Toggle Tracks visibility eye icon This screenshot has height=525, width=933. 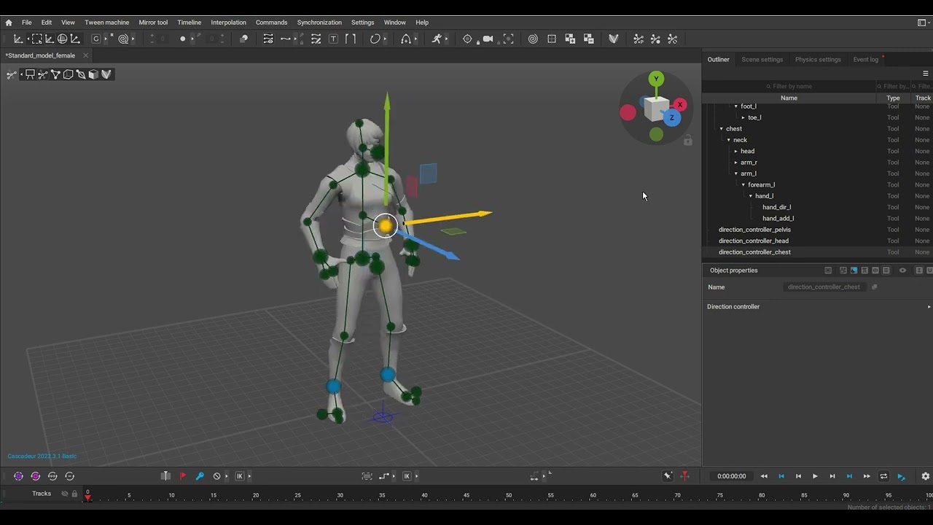point(64,494)
